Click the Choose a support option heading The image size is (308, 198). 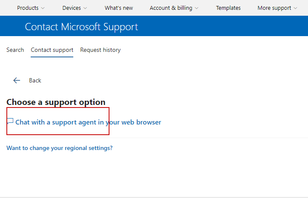click(x=56, y=102)
